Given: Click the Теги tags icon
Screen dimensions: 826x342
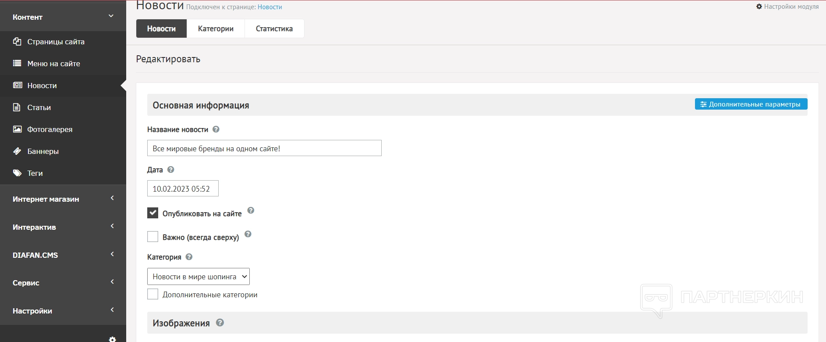Looking at the screenshot, I should (17, 173).
